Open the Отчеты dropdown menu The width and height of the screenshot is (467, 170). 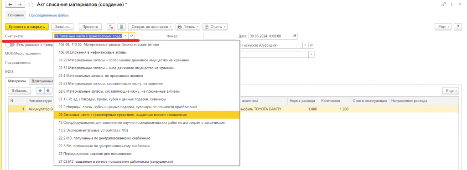(x=215, y=27)
